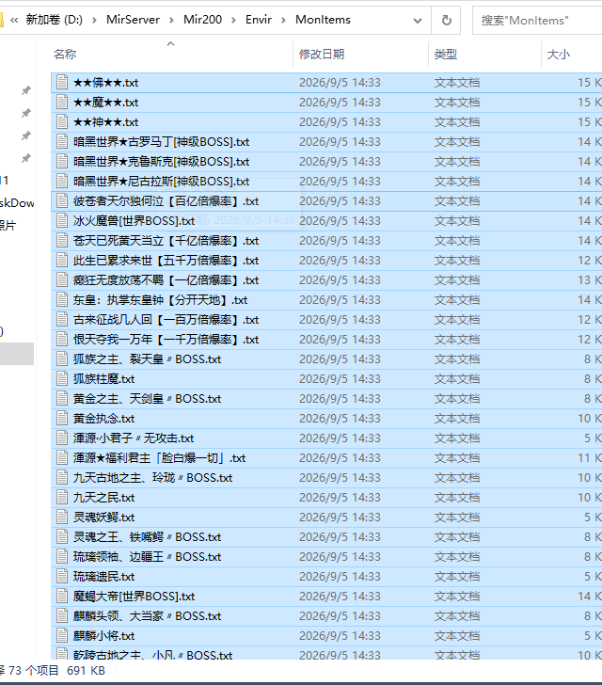Image resolution: width=602 pixels, height=685 pixels.
Task: Expand the address bar history dropdown
Action: pos(418,21)
